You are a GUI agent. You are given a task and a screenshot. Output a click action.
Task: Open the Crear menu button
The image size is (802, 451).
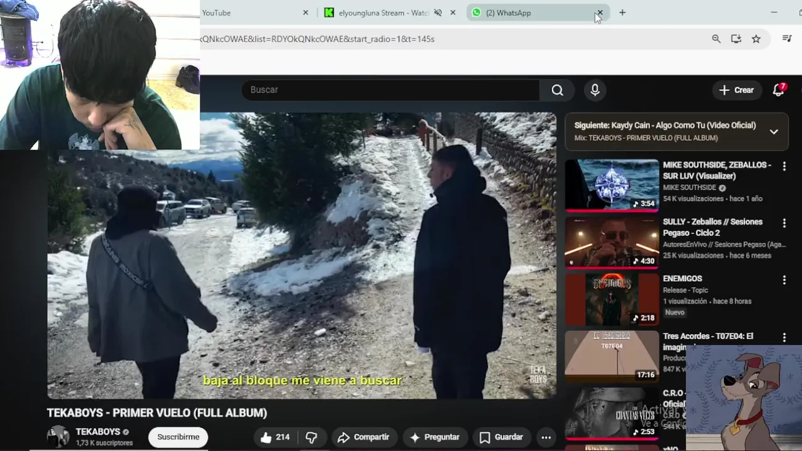click(x=737, y=90)
